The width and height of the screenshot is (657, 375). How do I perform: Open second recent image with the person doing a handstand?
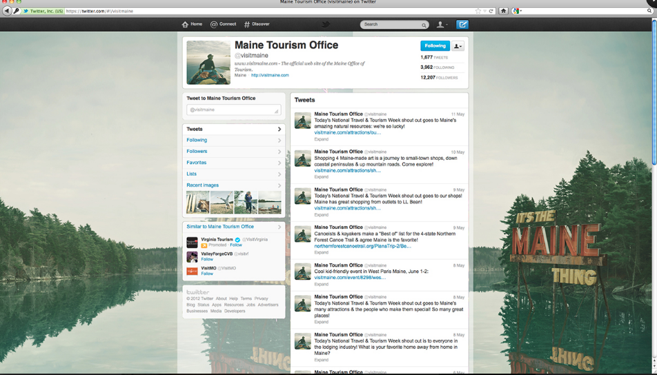click(x=222, y=203)
